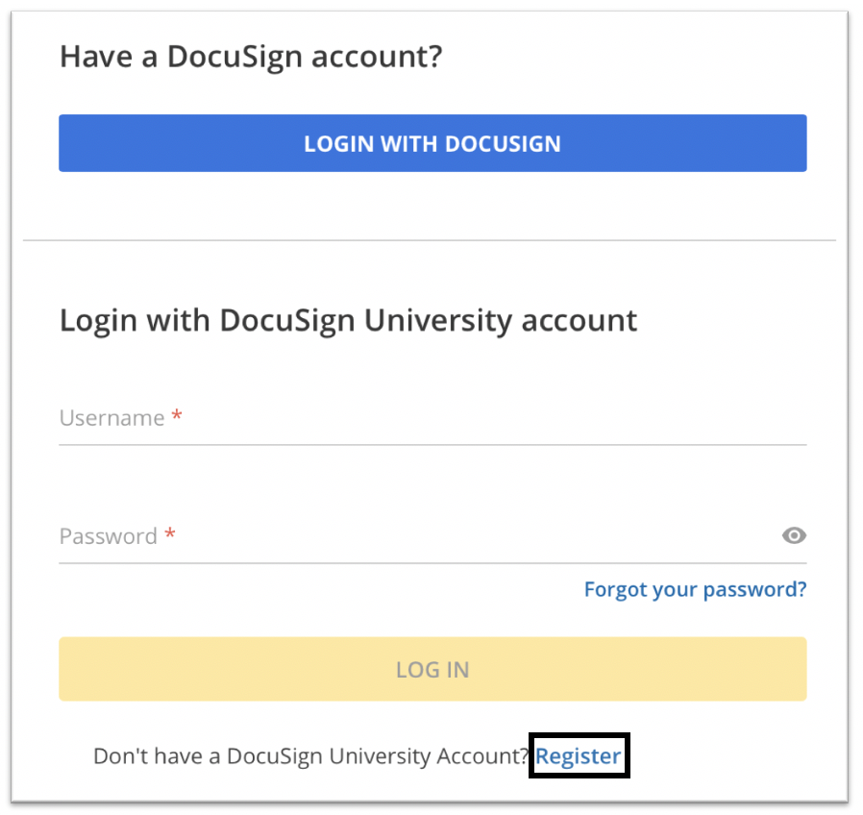Select the Password placeholder label
This screenshot has width=863, height=815.
[108, 536]
